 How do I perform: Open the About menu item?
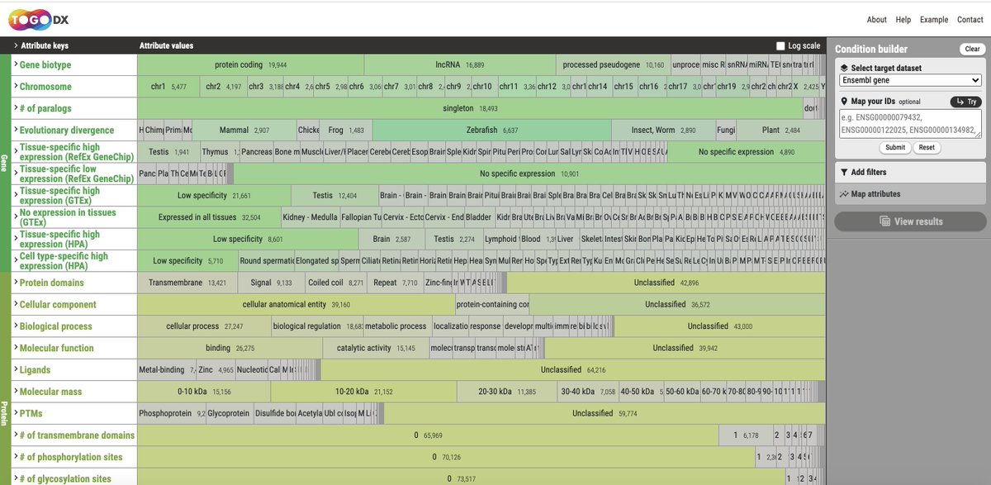coord(875,19)
